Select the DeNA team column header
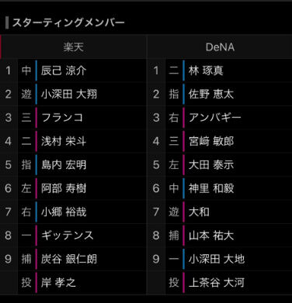Screen dimensions: 292x303 click(220, 47)
